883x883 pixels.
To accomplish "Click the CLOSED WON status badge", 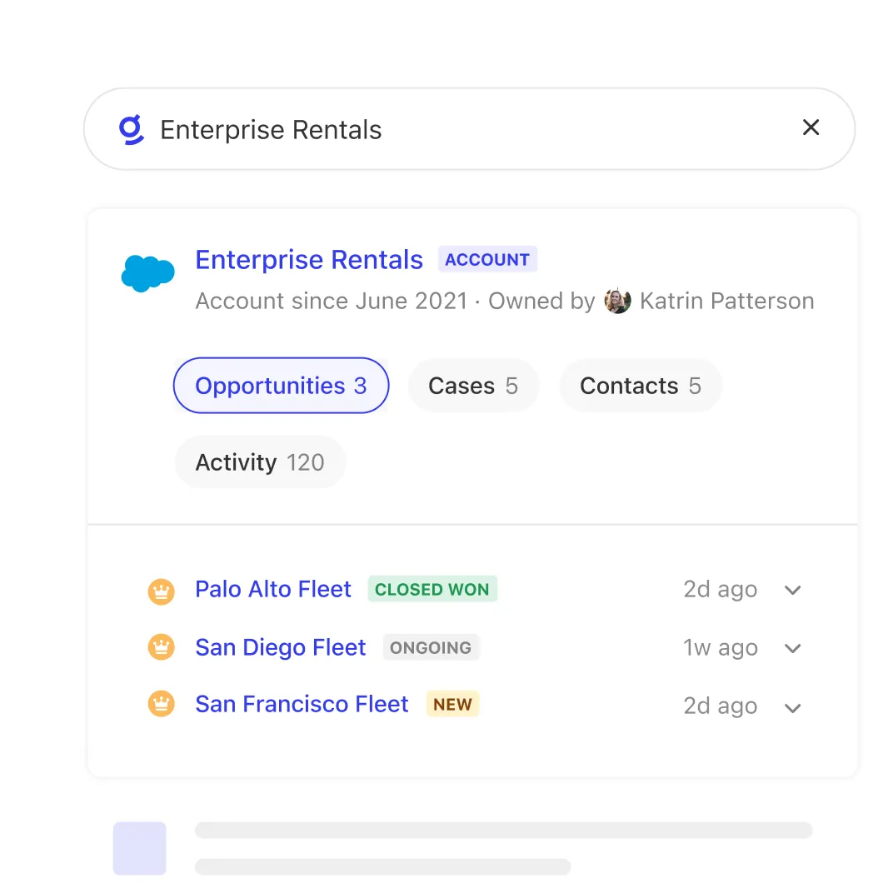I will [x=432, y=589].
